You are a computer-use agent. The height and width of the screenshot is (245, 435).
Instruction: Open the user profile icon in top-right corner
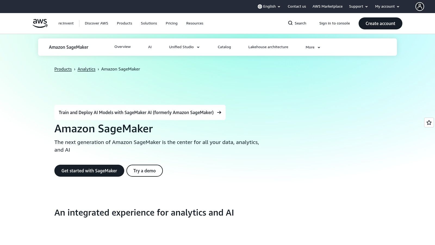pos(420,6)
